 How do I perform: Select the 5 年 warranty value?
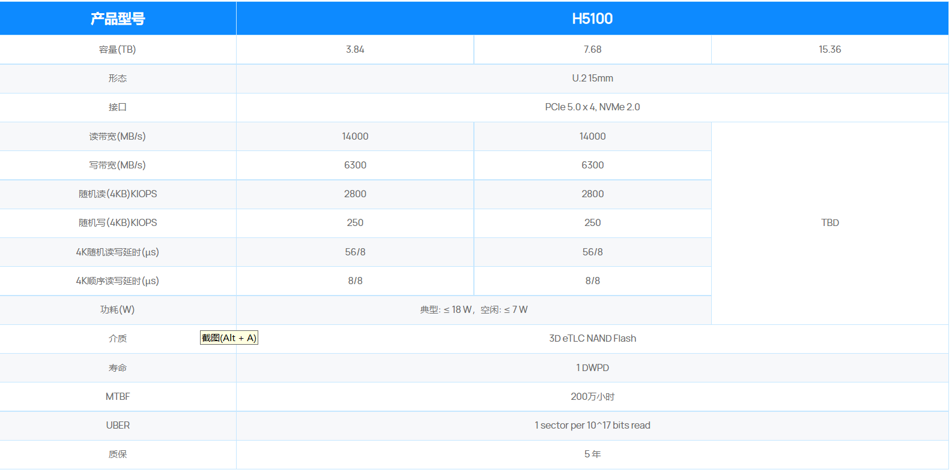(x=592, y=454)
